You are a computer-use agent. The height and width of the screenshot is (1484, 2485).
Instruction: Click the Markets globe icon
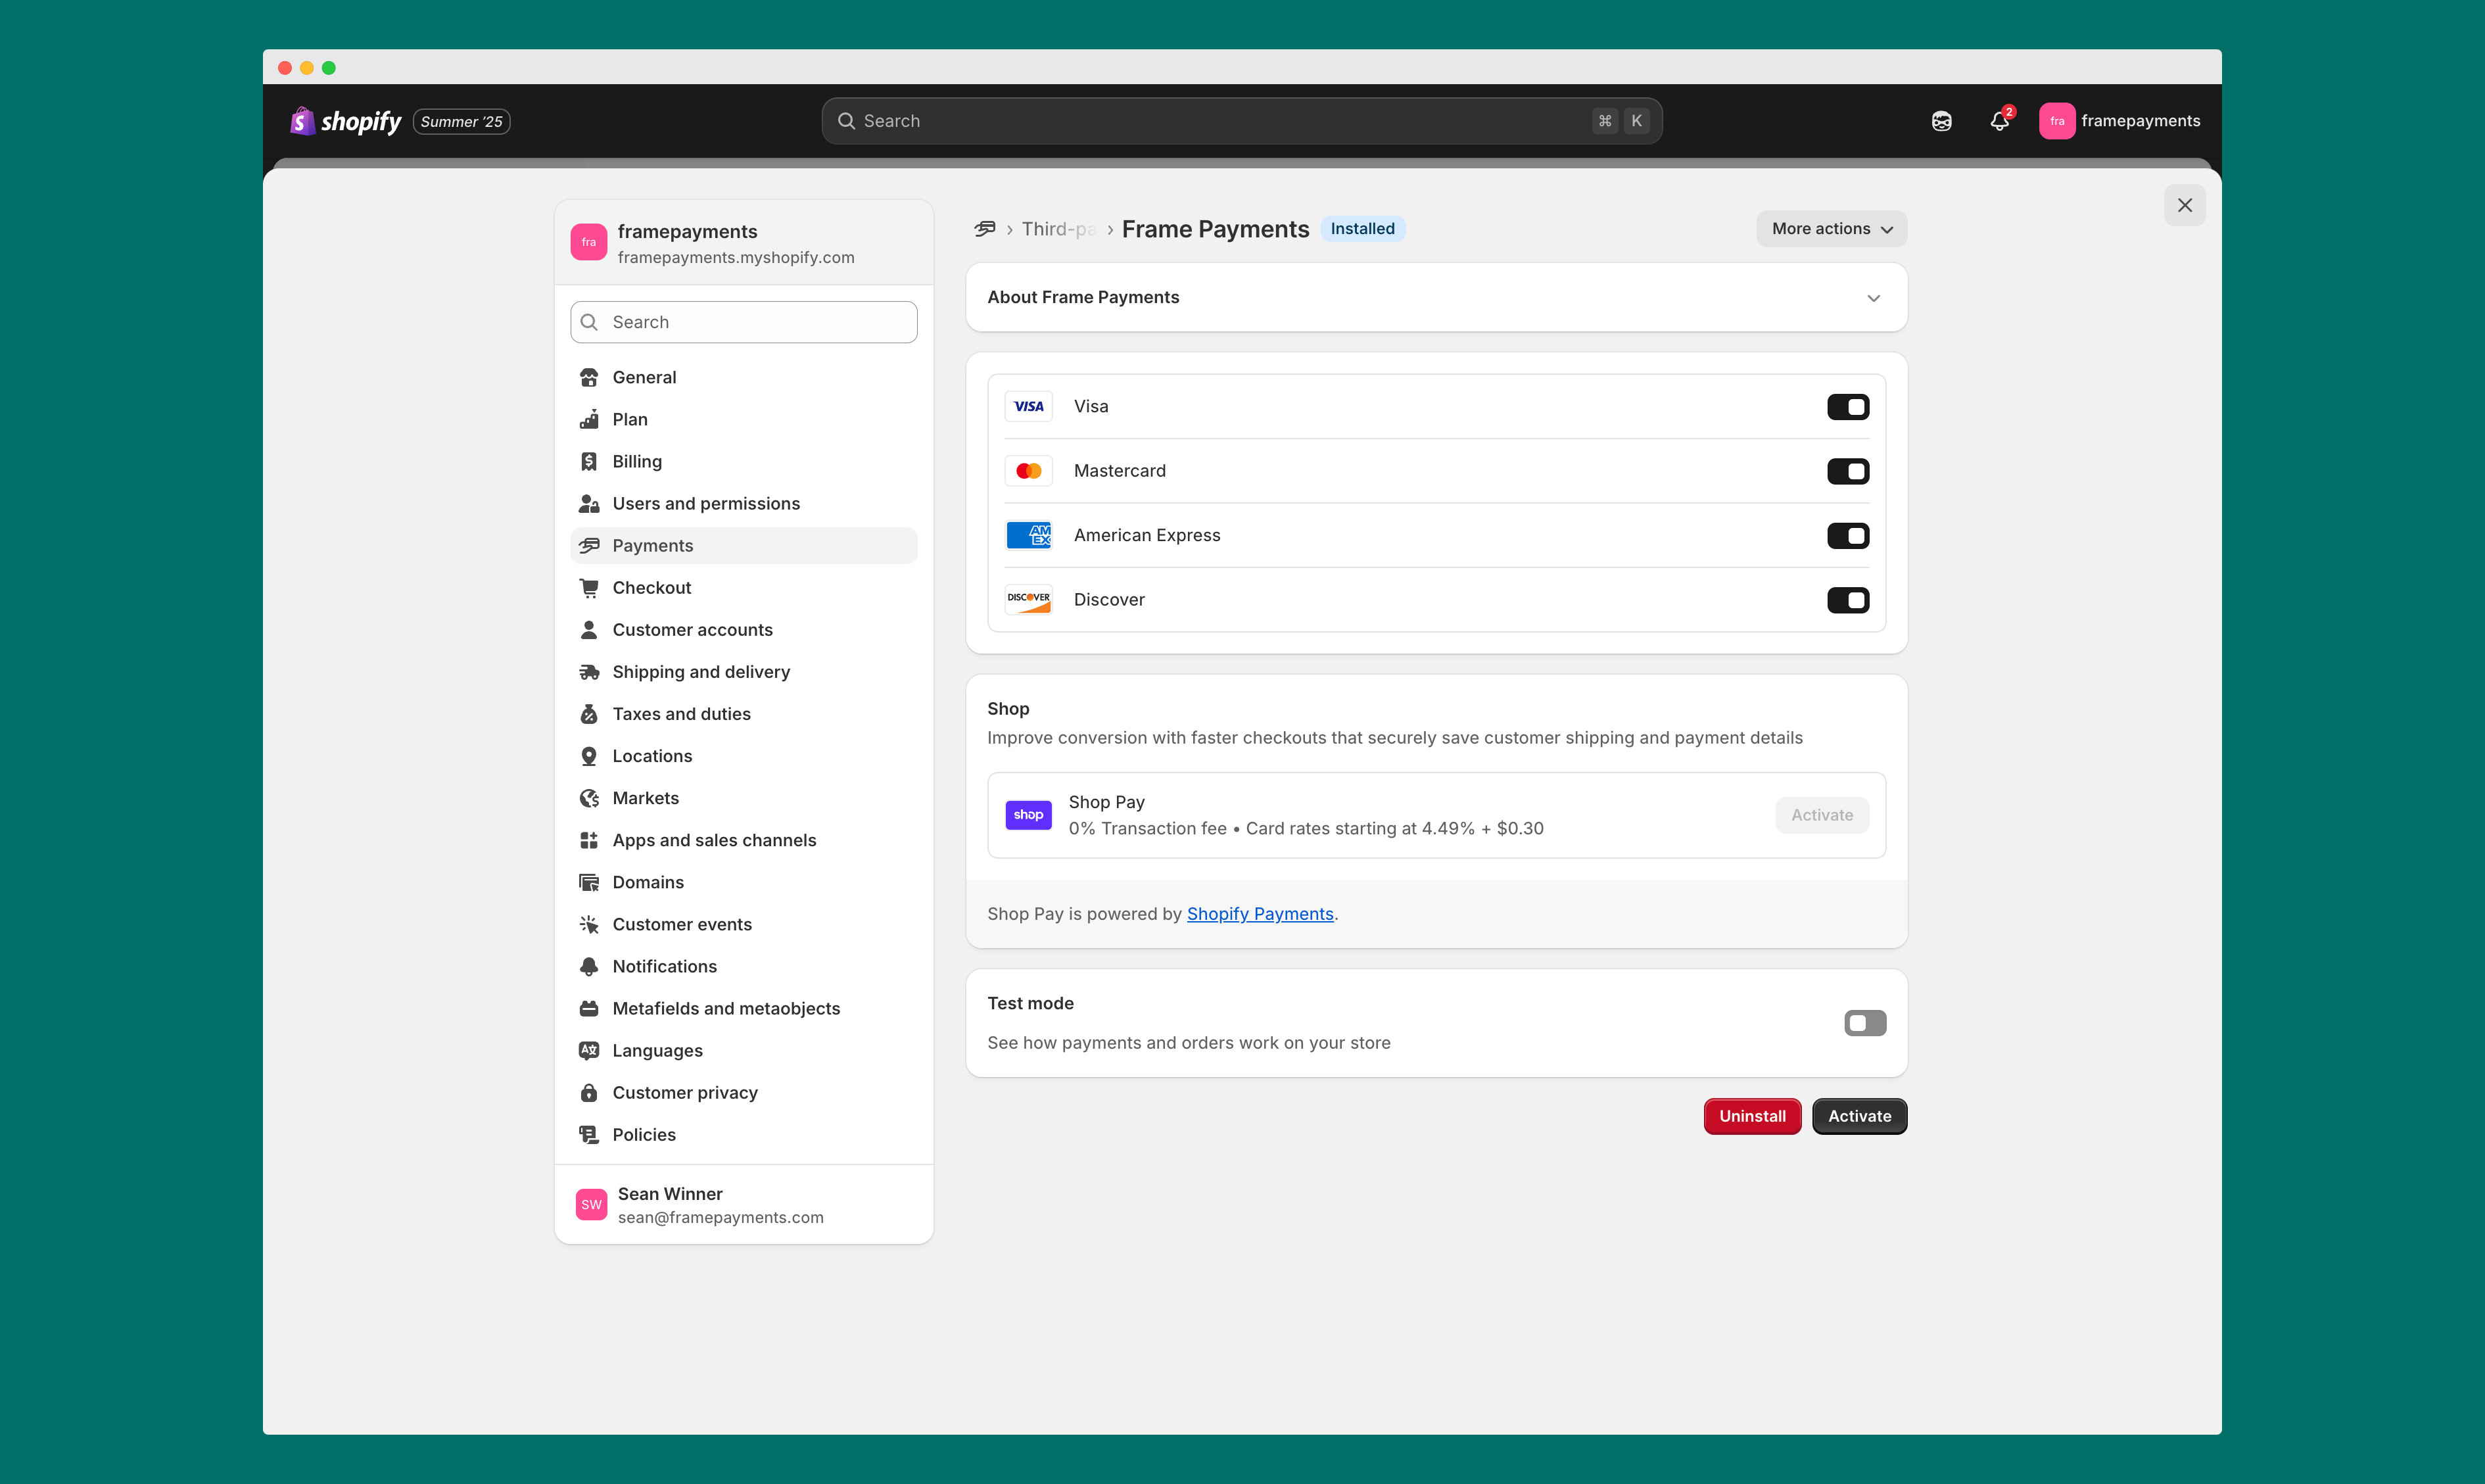pos(589,798)
